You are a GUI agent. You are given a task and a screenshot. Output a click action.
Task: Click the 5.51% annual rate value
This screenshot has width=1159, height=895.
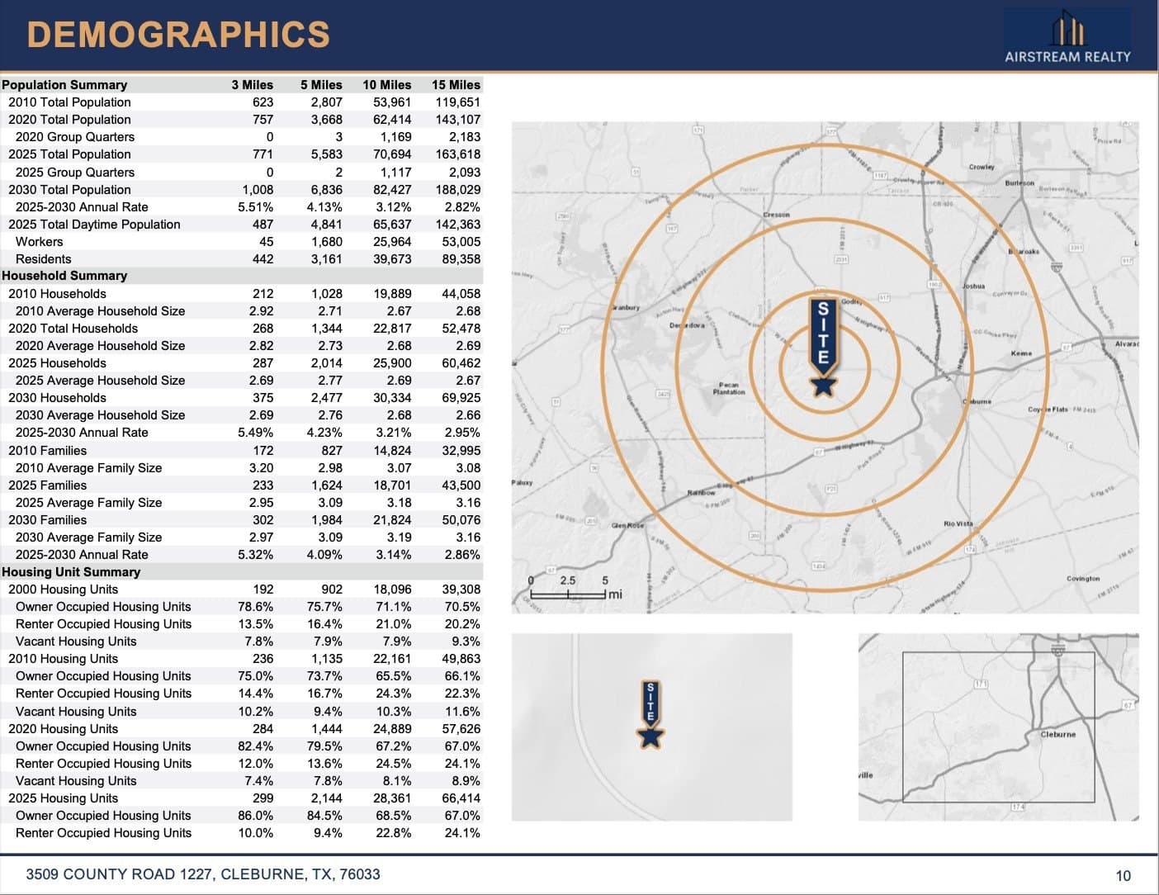click(255, 206)
